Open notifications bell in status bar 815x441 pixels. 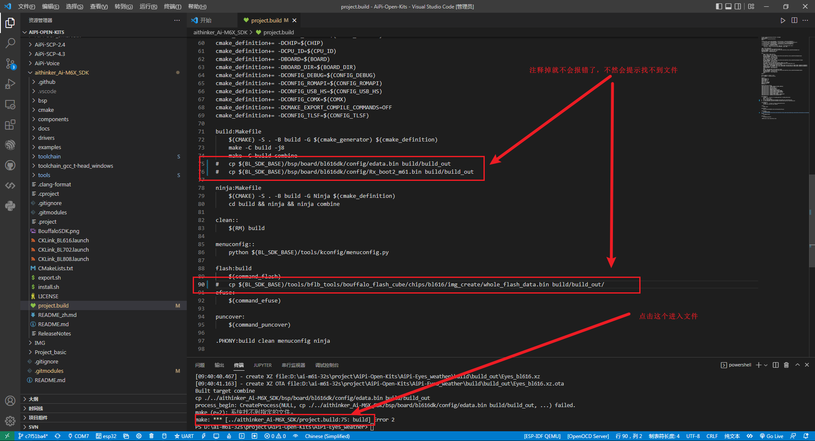click(806, 436)
